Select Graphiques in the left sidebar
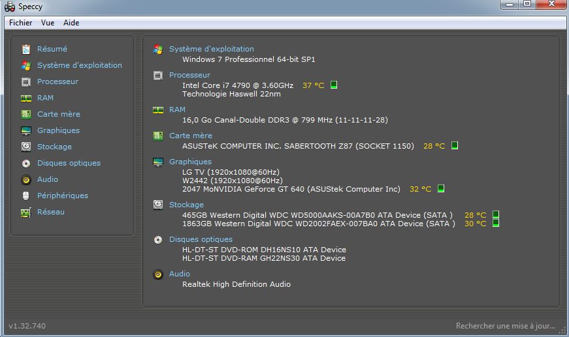The image size is (569, 337). tap(58, 130)
